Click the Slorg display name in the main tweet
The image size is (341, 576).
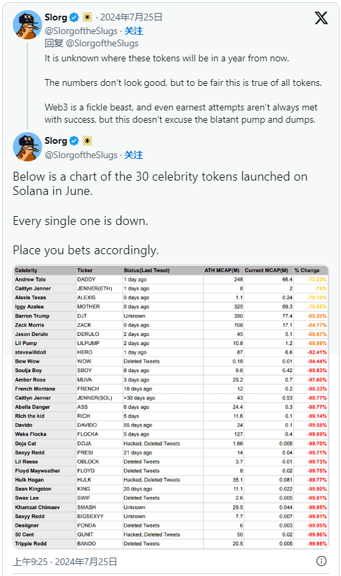pyautogui.click(x=56, y=140)
